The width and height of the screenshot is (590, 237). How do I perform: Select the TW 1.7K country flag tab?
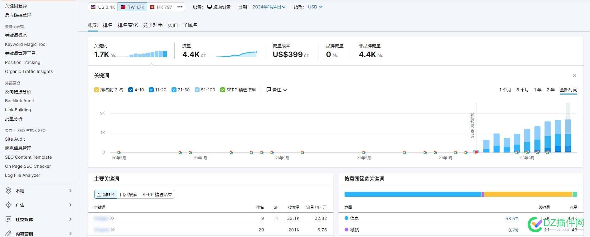point(132,7)
